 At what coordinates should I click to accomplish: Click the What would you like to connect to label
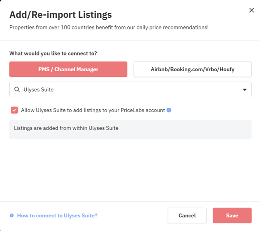53,53
